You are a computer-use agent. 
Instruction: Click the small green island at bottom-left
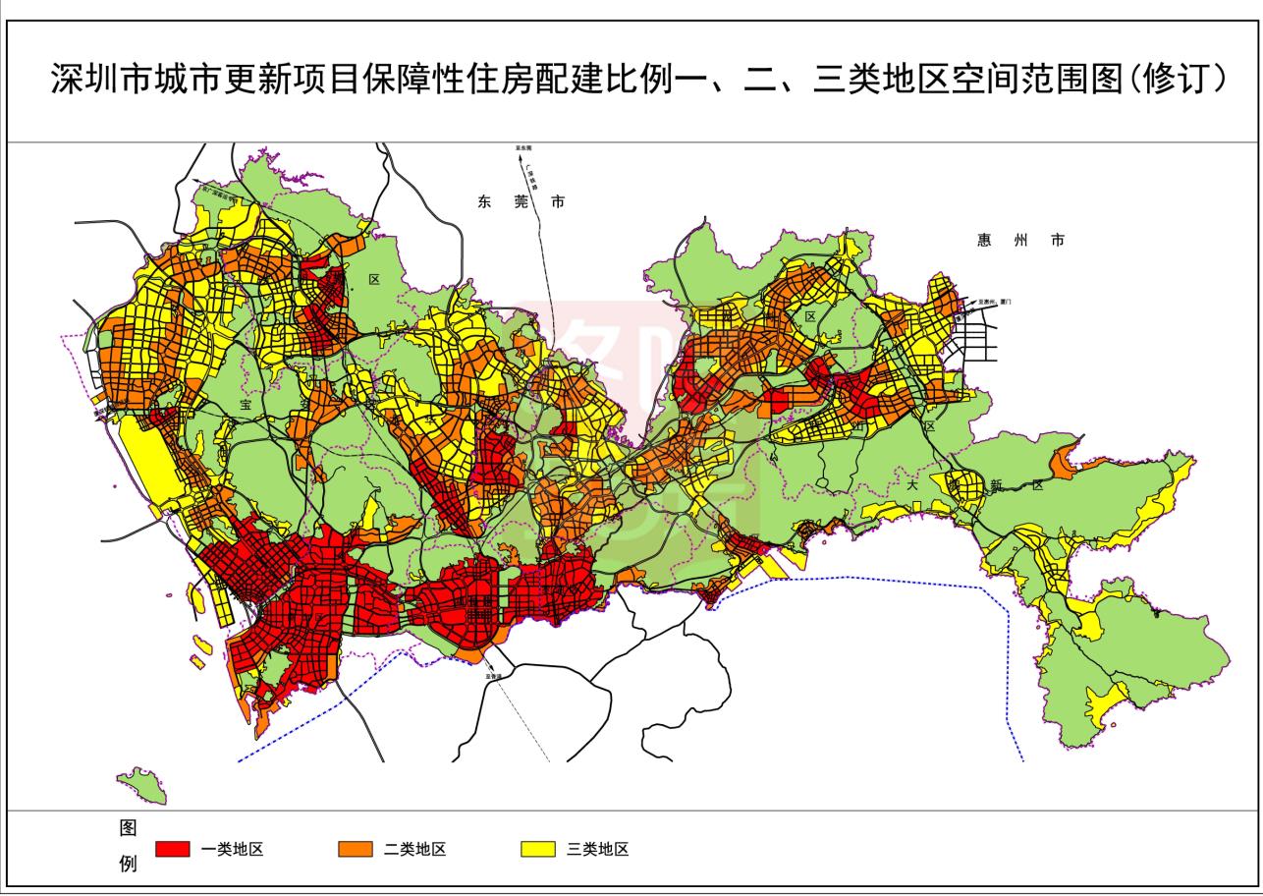coord(142,785)
